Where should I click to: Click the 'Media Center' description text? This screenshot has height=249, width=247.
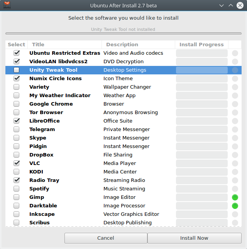point(120,172)
